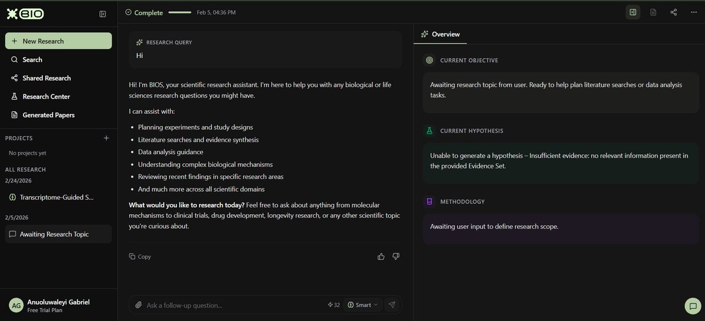The height and width of the screenshot is (321, 705).
Task: Open Anuoluwaleyi Gabriel account menu
Action: pos(58,305)
